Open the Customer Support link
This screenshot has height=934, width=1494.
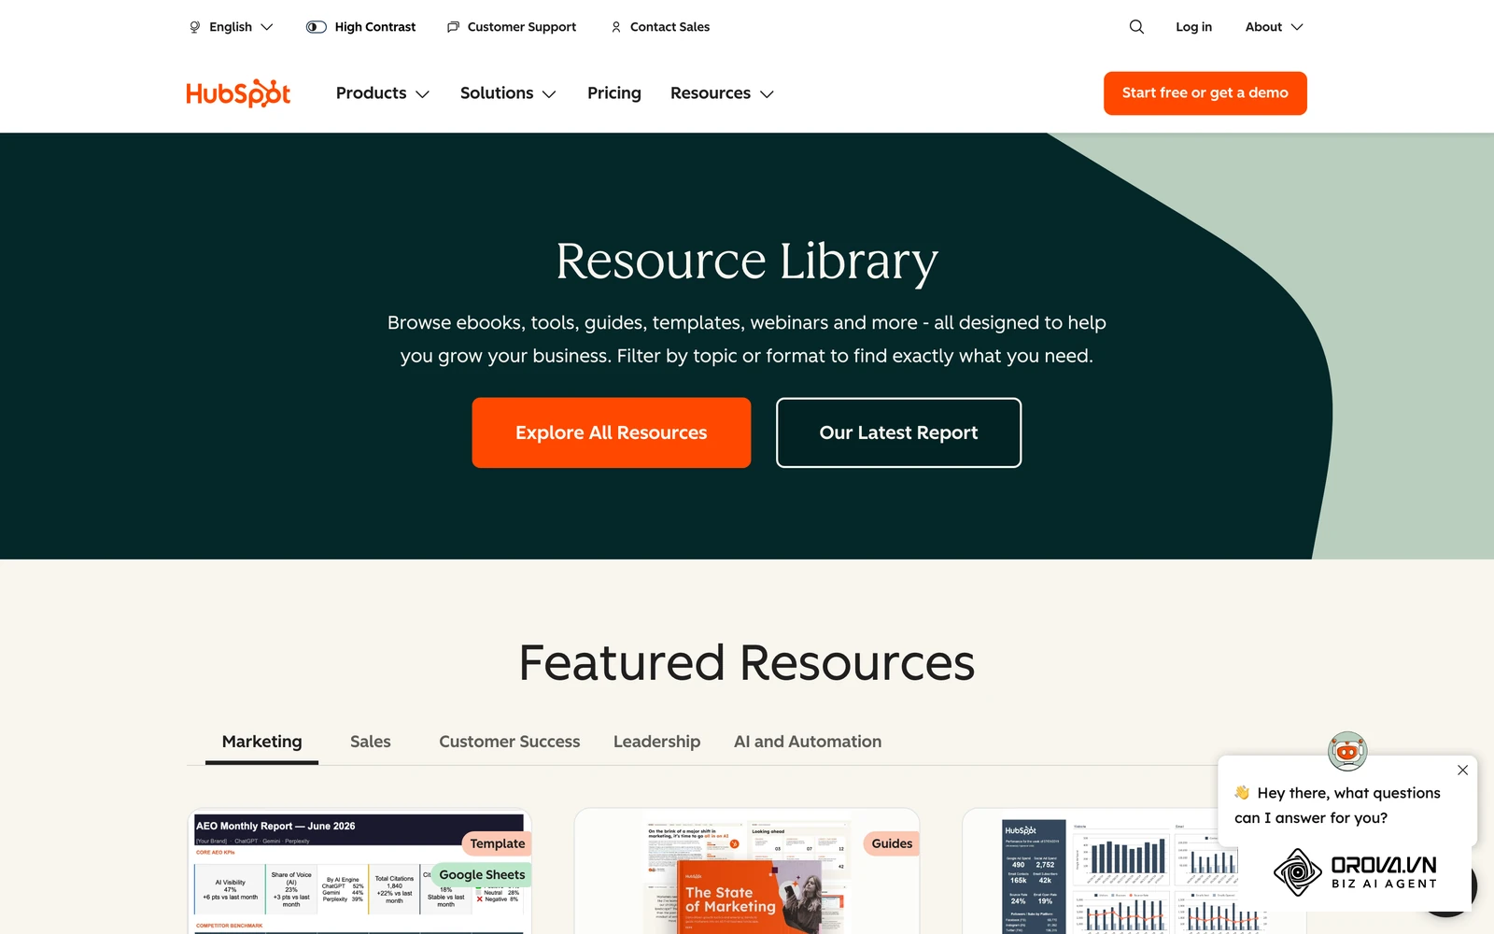point(521,27)
